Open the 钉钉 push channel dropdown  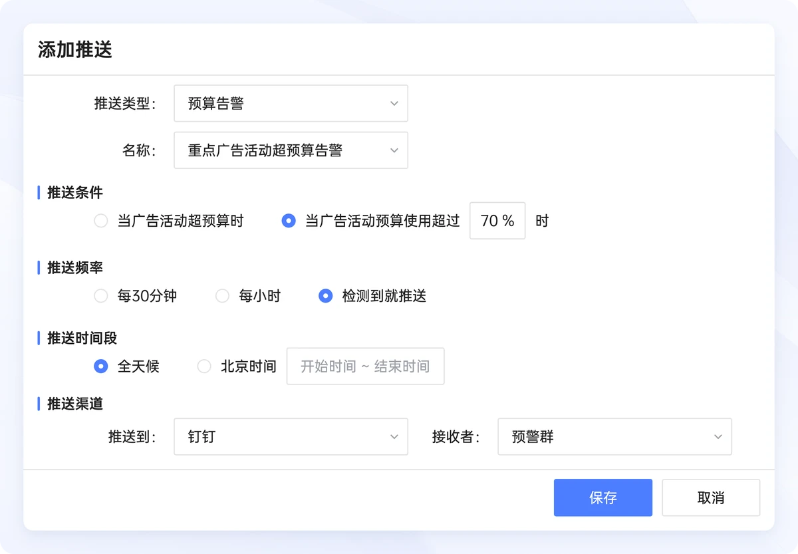coord(279,437)
